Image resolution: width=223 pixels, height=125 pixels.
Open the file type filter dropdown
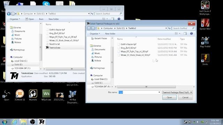pyautogui.click(x=191, y=92)
